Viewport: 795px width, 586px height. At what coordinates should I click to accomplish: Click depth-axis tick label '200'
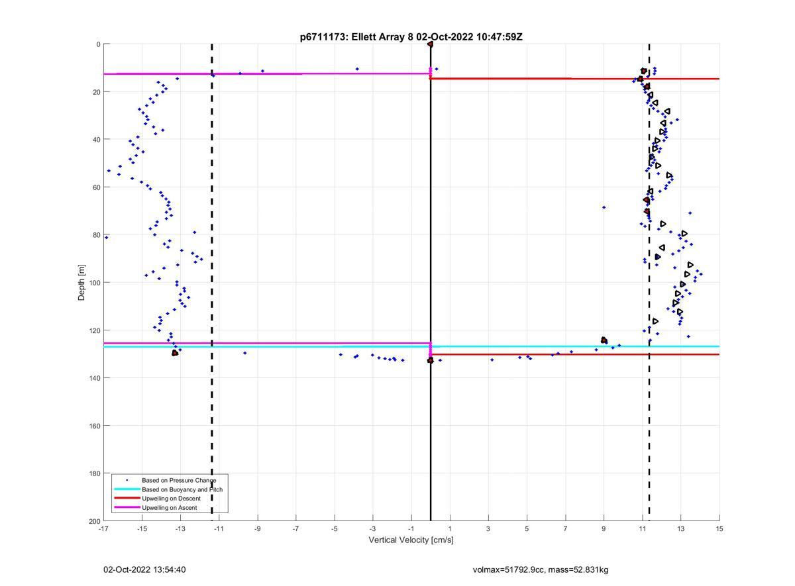pyautogui.click(x=94, y=521)
